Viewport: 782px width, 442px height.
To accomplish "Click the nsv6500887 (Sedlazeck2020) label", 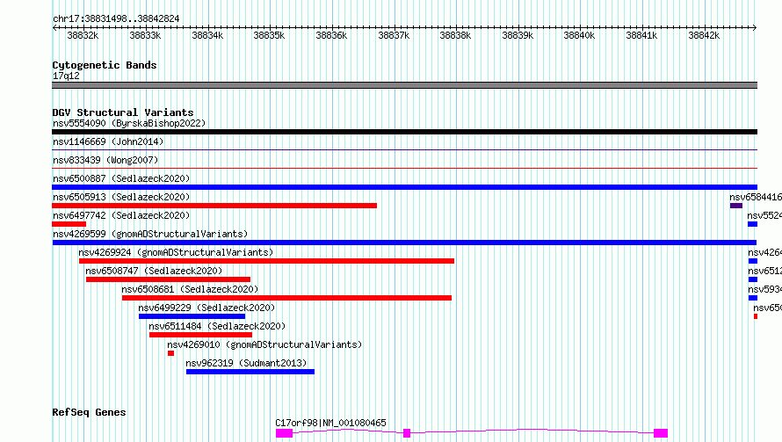I will [121, 178].
